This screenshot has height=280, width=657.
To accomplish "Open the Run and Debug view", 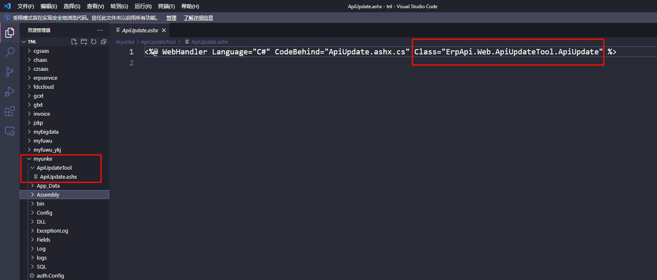I will point(9,92).
